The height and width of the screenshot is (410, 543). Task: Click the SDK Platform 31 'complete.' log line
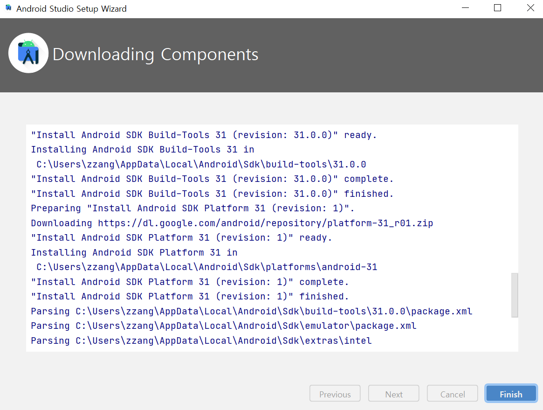point(190,282)
